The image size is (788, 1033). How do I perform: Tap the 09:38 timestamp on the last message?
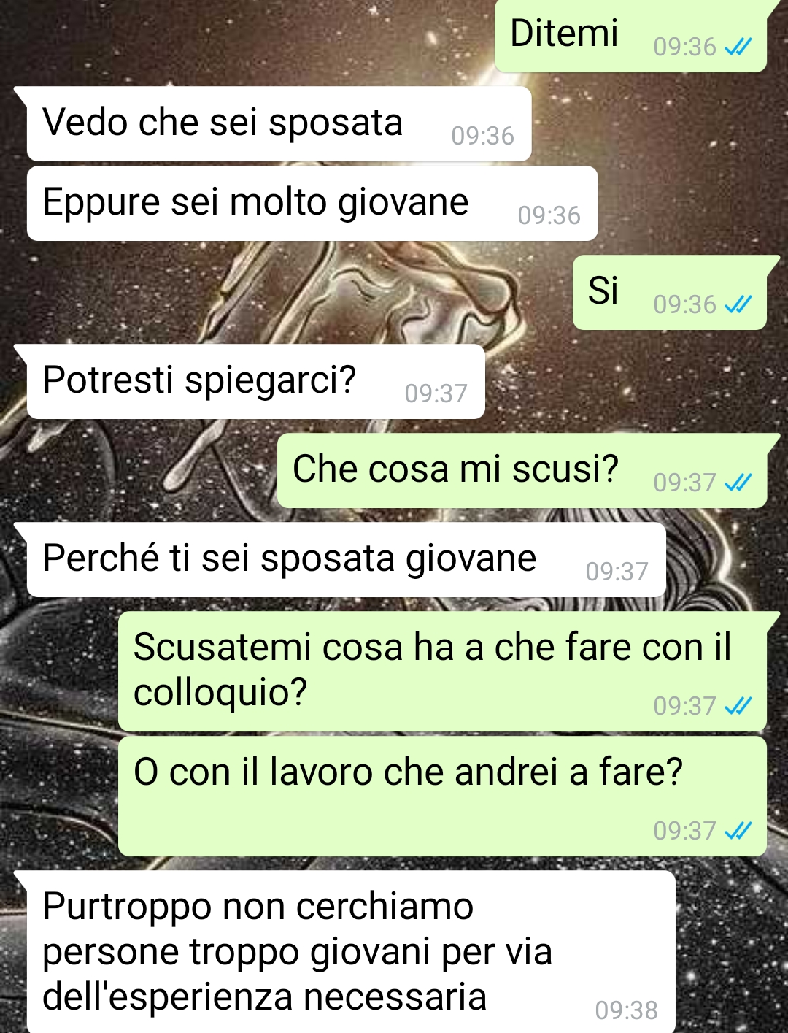pyautogui.click(x=626, y=1011)
